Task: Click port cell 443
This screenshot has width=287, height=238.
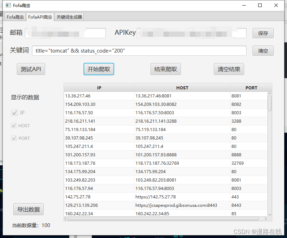Action: pyautogui.click(x=249, y=197)
